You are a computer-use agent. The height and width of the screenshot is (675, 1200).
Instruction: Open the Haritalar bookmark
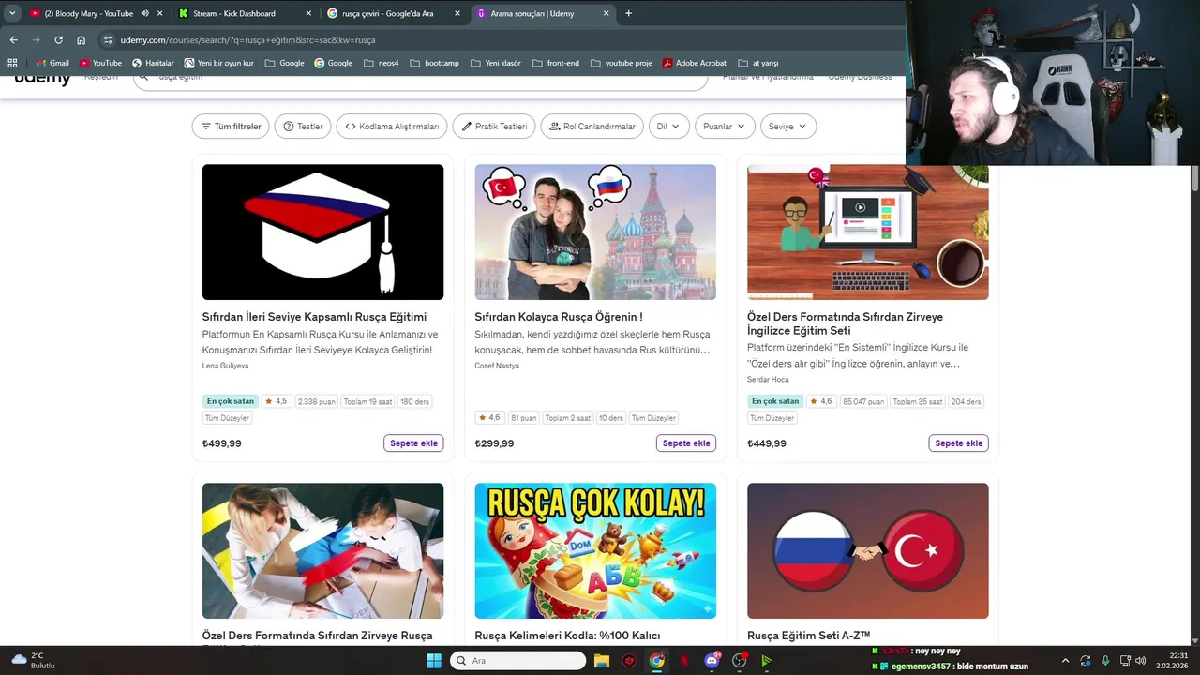click(153, 63)
